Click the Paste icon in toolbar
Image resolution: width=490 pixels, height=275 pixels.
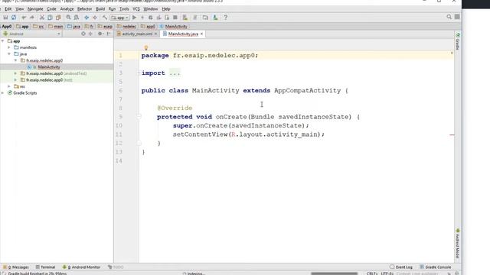click(58, 18)
